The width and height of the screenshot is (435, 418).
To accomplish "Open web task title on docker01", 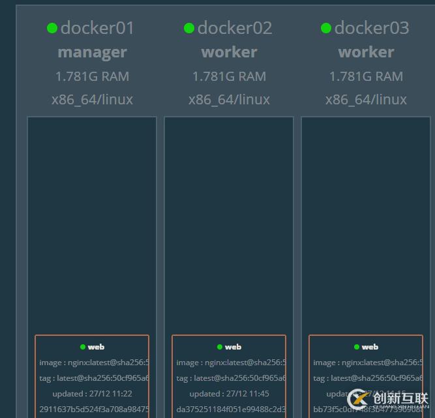I will pyautogui.click(x=96, y=347).
